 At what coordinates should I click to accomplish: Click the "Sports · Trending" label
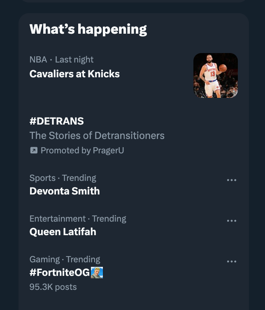pyautogui.click(x=63, y=178)
